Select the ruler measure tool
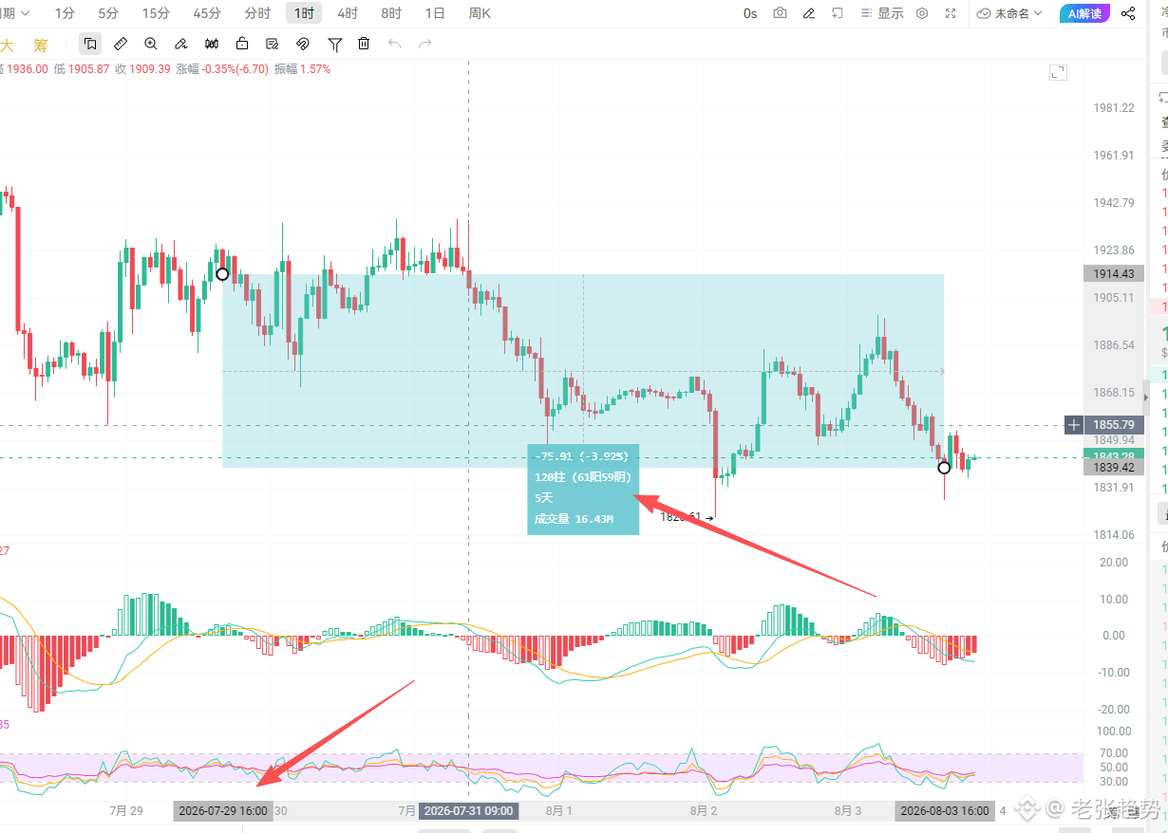Viewport: 1168px width, 833px height. click(x=121, y=44)
